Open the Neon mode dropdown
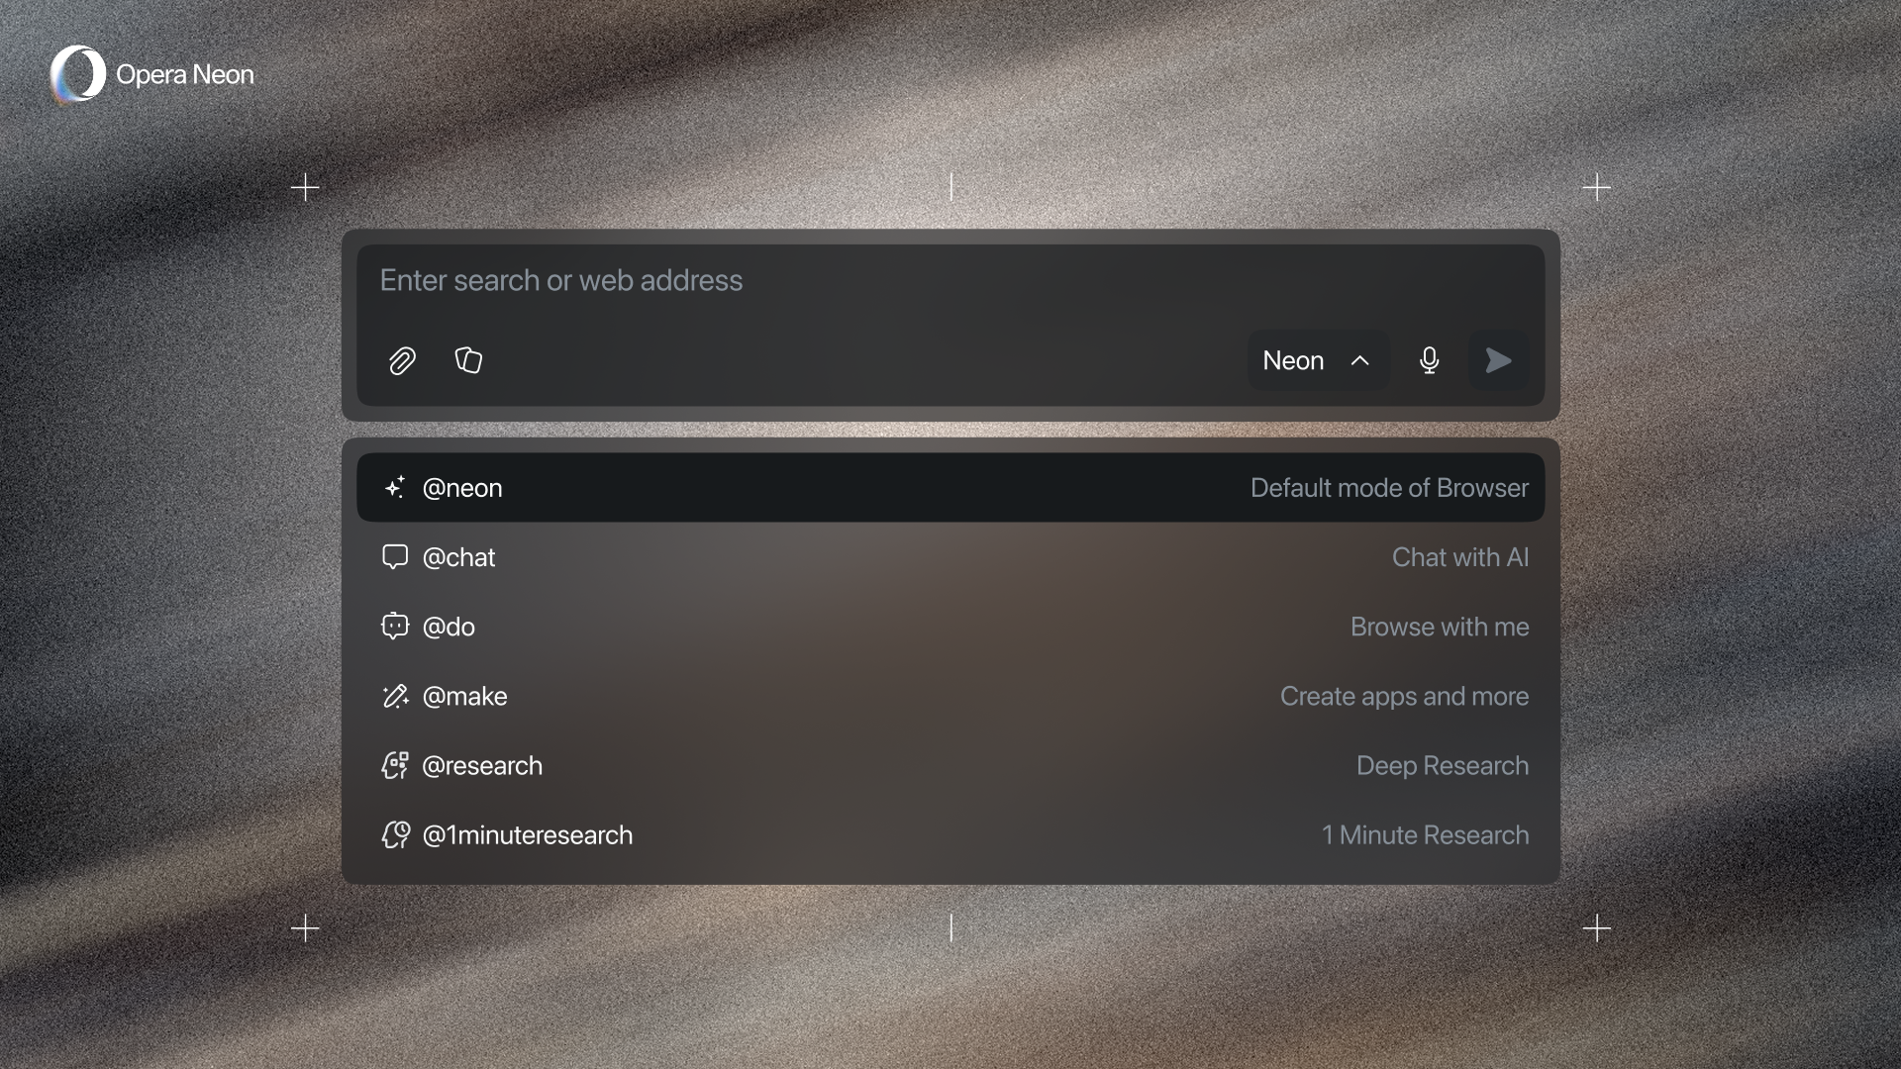 coord(1293,360)
